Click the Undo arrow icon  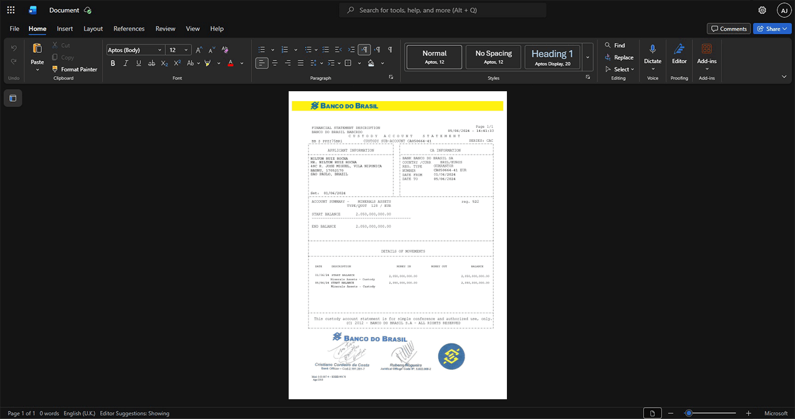(x=14, y=48)
